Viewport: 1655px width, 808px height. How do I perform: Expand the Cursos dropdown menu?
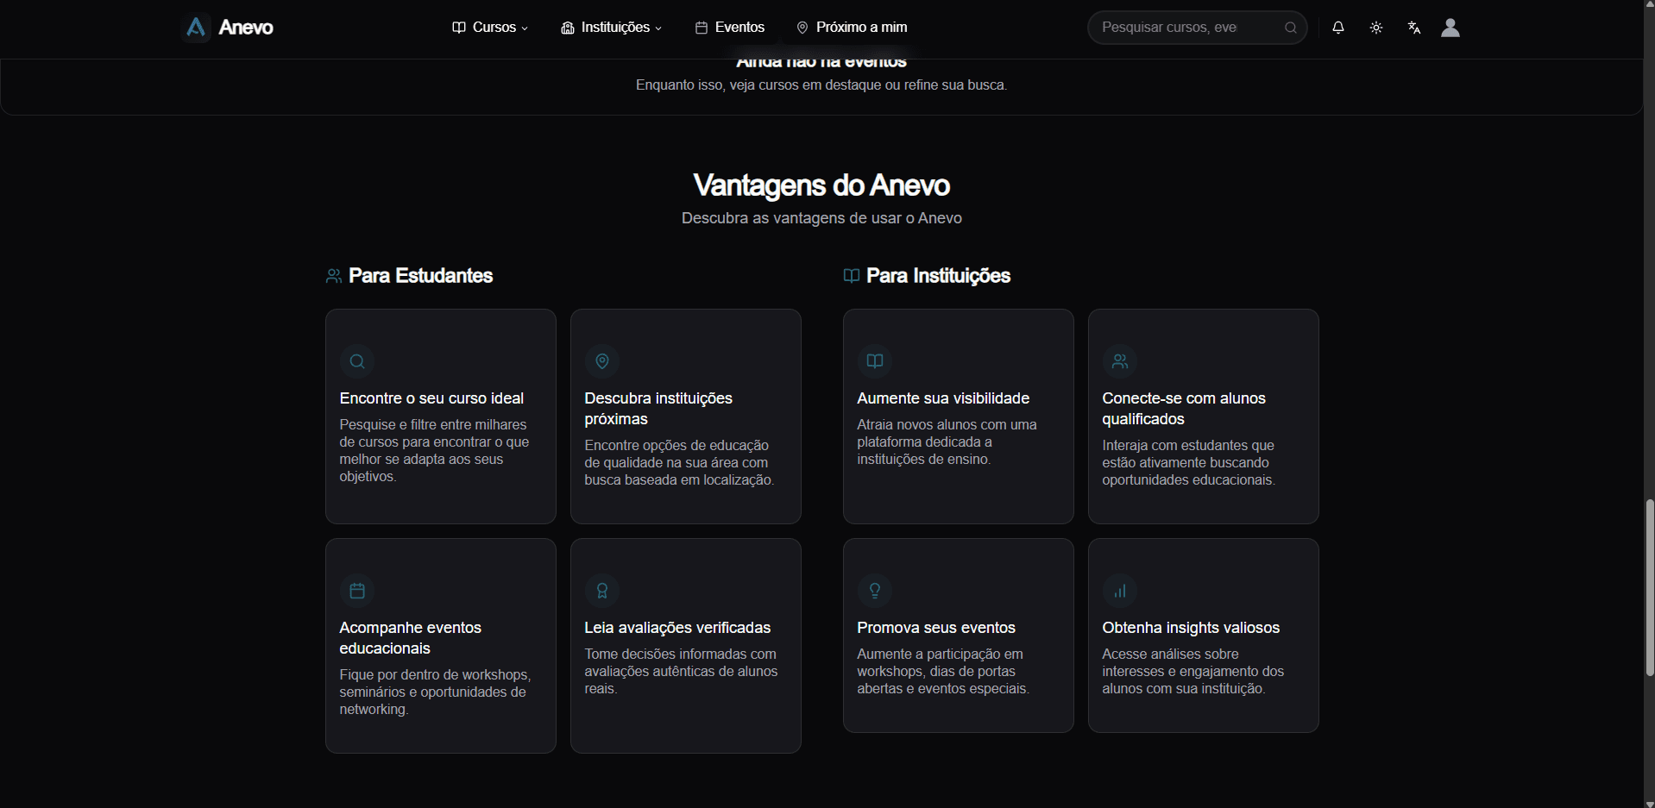coord(488,27)
